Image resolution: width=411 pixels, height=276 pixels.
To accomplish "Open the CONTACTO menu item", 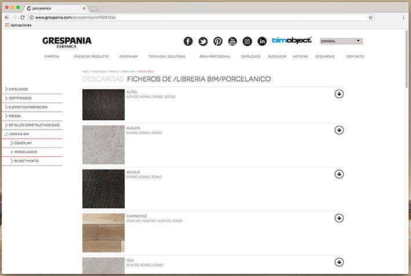I will pos(355,56).
